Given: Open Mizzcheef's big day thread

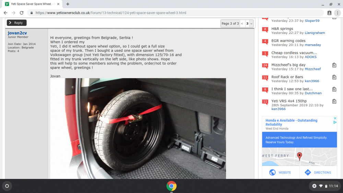Looking at the screenshot, I should 288,65.
